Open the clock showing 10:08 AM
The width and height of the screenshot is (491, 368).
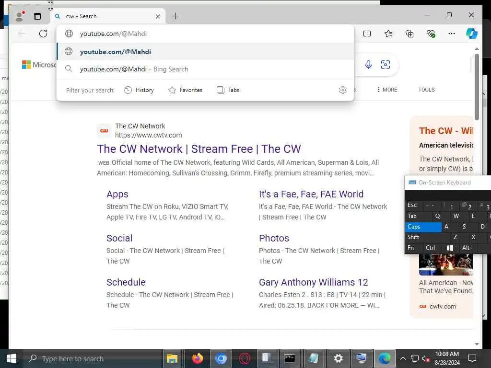pyautogui.click(x=447, y=354)
